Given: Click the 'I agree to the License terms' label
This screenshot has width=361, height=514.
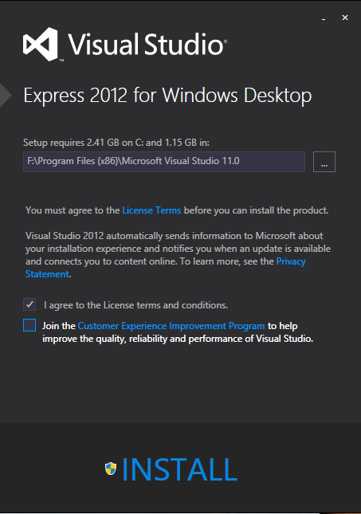Looking at the screenshot, I should pos(135,305).
